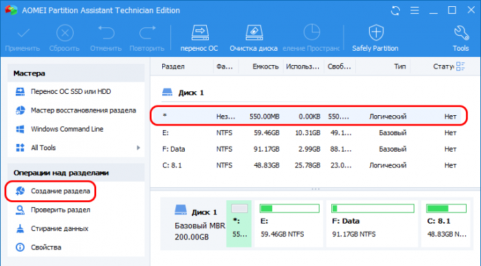Screen dimensions: 481x266
Task: Expand the All Tools submenu arrow
Action: 138,148
